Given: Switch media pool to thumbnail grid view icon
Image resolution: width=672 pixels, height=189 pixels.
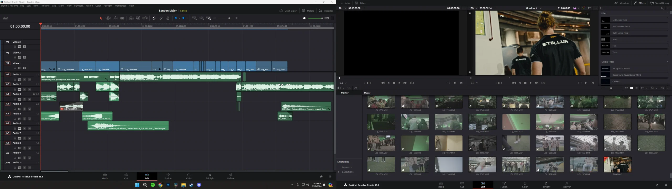Looking at the screenshot, I should [x=631, y=88].
